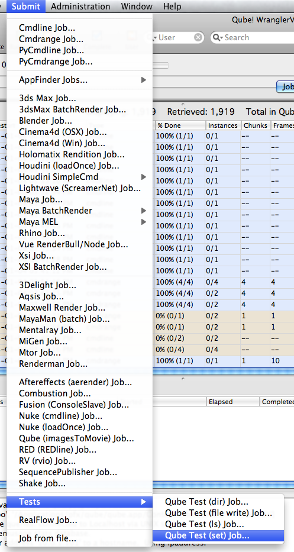Expand the Houdini SimpleCmd submenu arrow
The height and width of the screenshot is (552, 294).
(143, 176)
